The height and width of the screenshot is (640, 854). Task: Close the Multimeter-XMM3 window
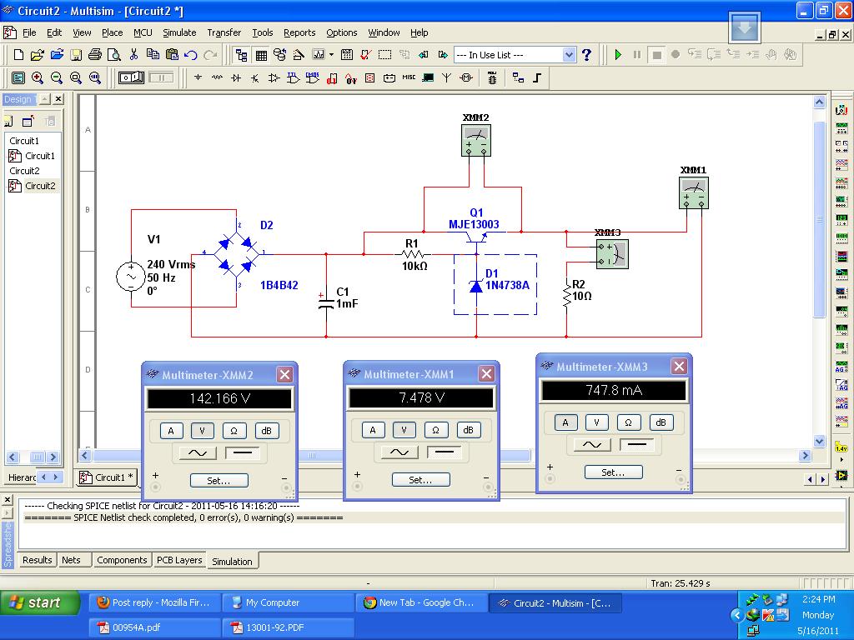(x=679, y=367)
